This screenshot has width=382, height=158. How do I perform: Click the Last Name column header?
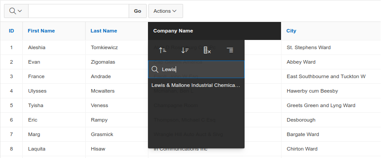point(104,31)
